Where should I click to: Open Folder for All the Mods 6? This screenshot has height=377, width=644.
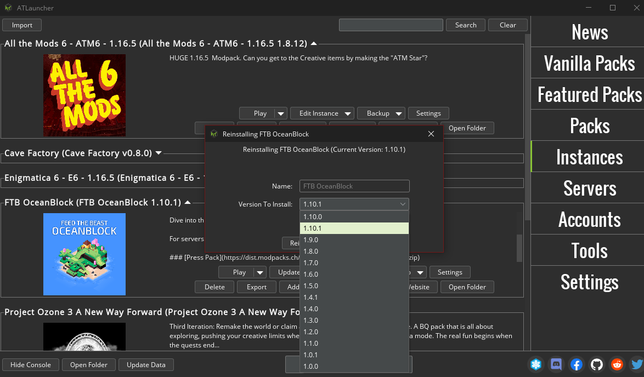467,128
